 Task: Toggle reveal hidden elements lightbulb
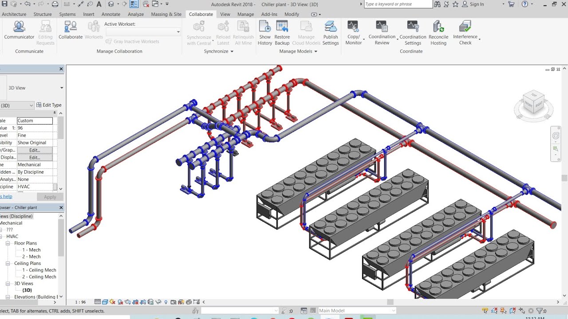coord(166,302)
